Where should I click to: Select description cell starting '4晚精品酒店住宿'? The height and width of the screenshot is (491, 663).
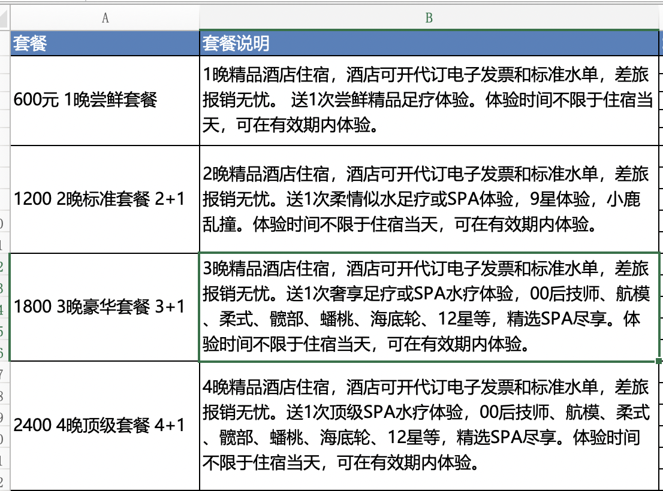pyautogui.click(x=429, y=426)
